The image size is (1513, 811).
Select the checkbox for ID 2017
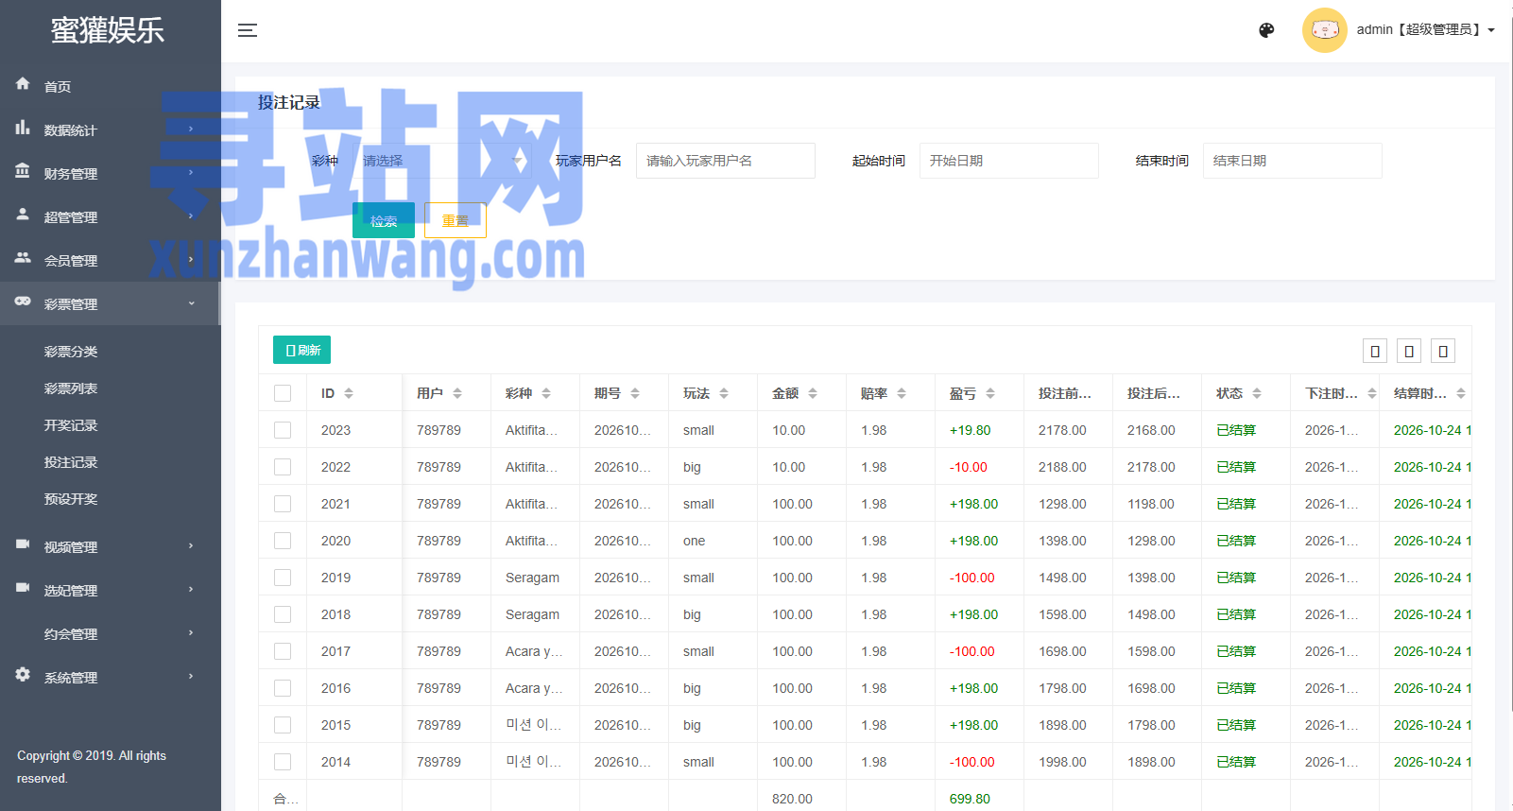point(283,651)
